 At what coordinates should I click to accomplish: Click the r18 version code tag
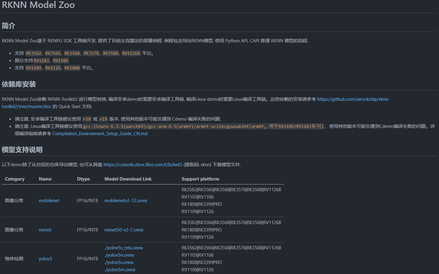pos(87,119)
